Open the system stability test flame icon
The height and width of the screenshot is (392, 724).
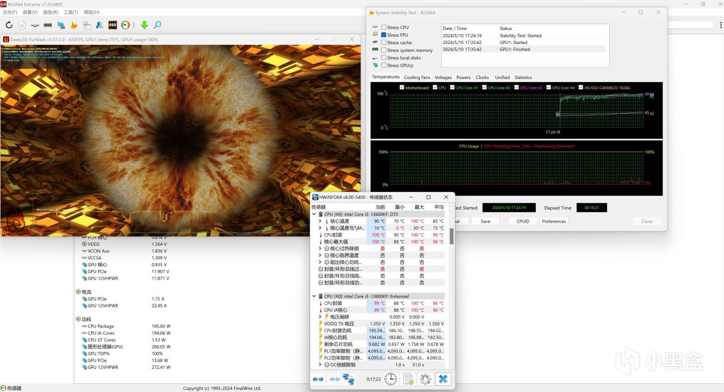(74, 25)
